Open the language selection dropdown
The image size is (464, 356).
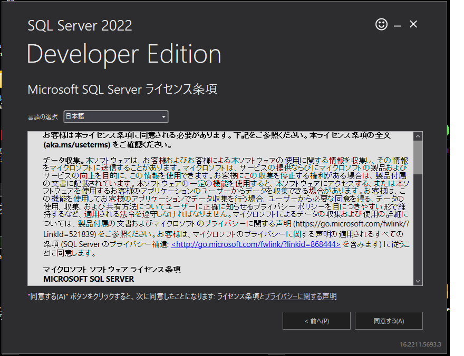click(115, 116)
